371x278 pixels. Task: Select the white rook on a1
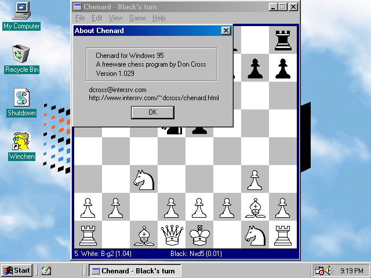[88, 236]
